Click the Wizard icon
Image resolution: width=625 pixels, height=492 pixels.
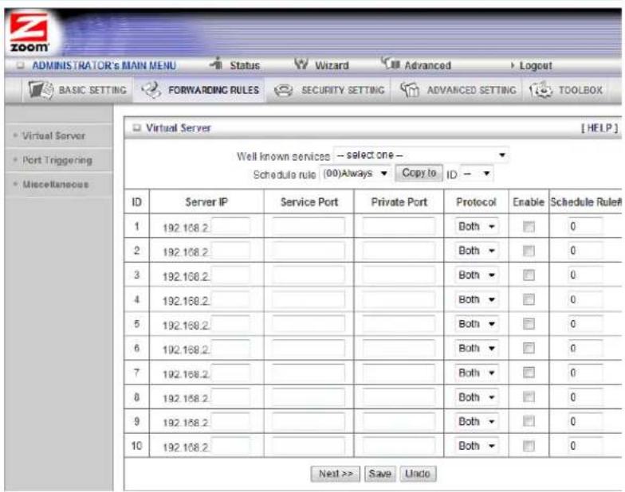pos(301,64)
